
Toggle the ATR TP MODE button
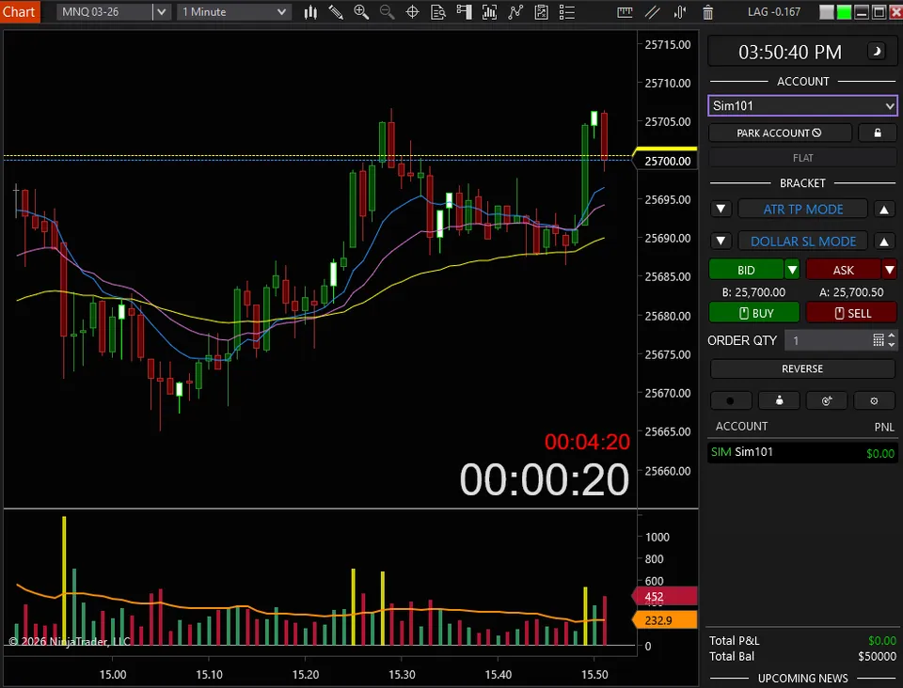click(802, 209)
